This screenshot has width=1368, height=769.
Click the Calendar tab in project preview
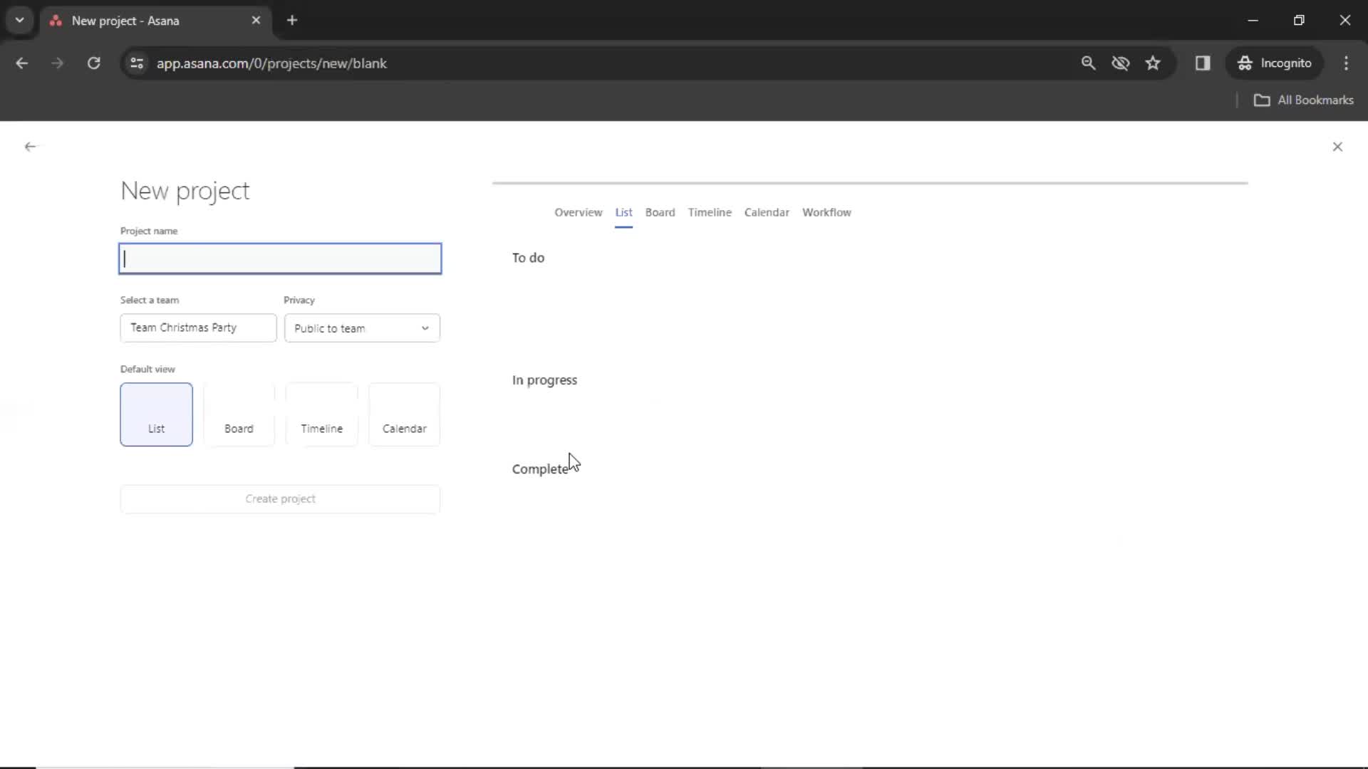coord(767,212)
